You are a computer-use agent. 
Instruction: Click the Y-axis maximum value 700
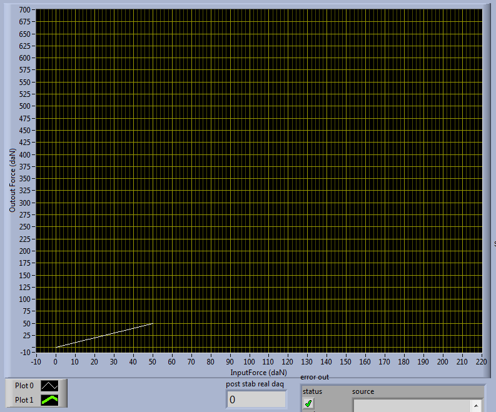click(x=24, y=10)
